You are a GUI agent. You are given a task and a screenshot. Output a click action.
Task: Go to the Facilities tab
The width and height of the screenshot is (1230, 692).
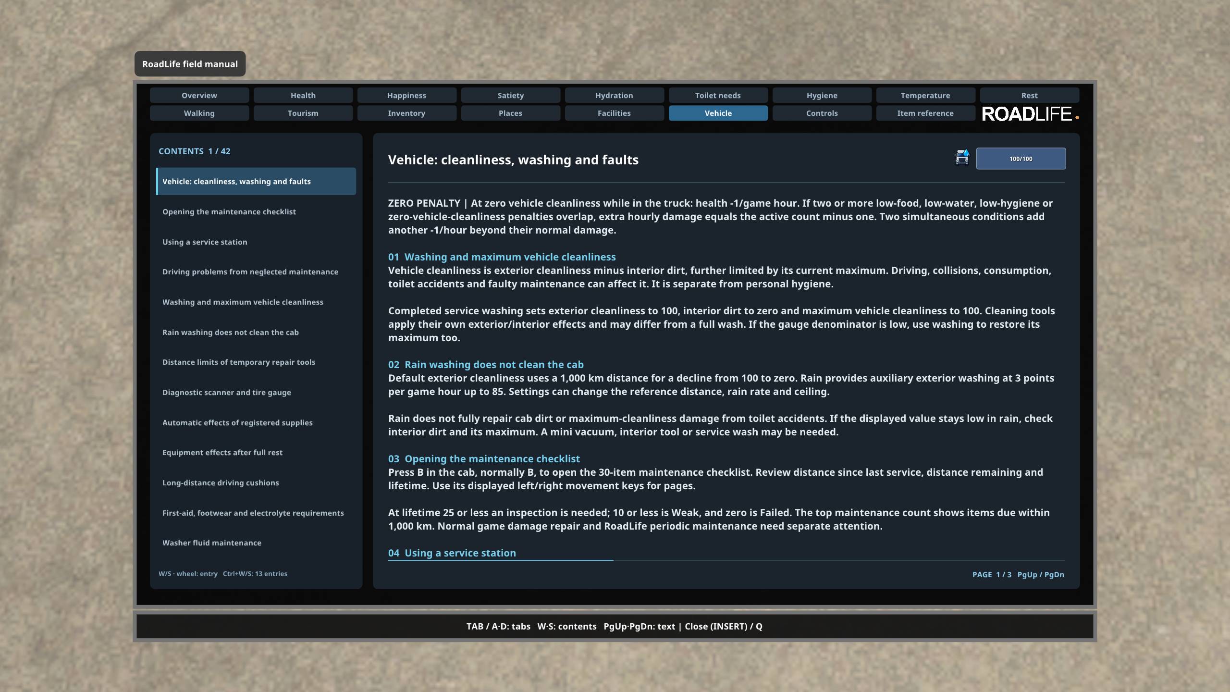click(x=615, y=113)
